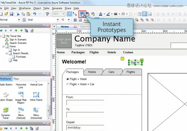Select the Flight + Hotel + Car radio button
The height and width of the screenshot is (131, 187).
pyautogui.click(x=68, y=84)
